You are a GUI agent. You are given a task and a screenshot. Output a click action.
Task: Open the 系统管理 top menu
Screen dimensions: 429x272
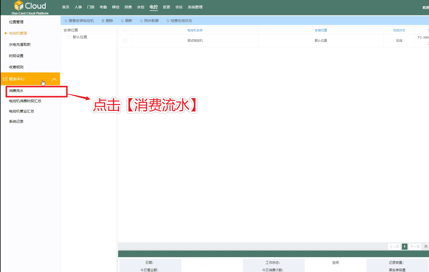[x=195, y=7]
